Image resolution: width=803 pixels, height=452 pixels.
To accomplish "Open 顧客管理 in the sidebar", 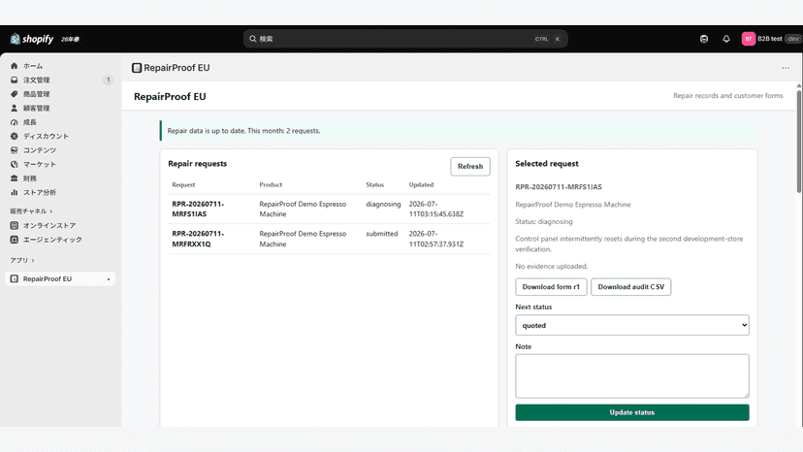I will pyautogui.click(x=36, y=108).
